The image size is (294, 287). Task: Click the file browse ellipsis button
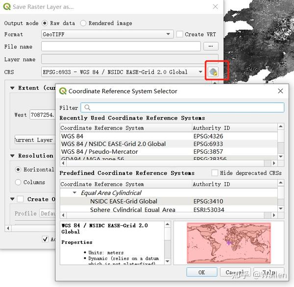click(x=211, y=47)
